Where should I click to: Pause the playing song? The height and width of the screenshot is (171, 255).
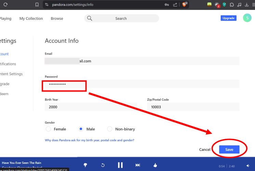[x=120, y=165]
